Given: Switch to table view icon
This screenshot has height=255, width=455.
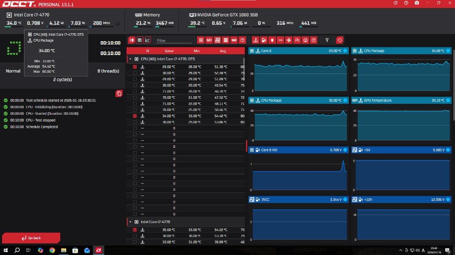Looking at the screenshot, I should tap(139, 40).
